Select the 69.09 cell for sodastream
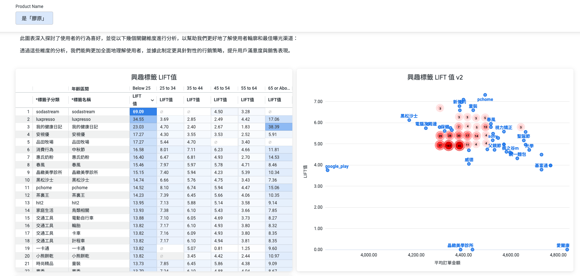Viewport: 580px width, 276px height. point(143,112)
